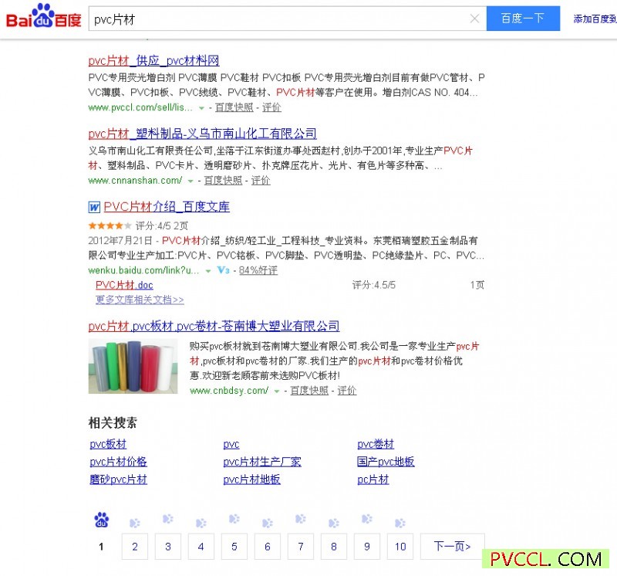The height and width of the screenshot is (576, 617).
Task: Select related search pc片材
Action: [x=373, y=479]
